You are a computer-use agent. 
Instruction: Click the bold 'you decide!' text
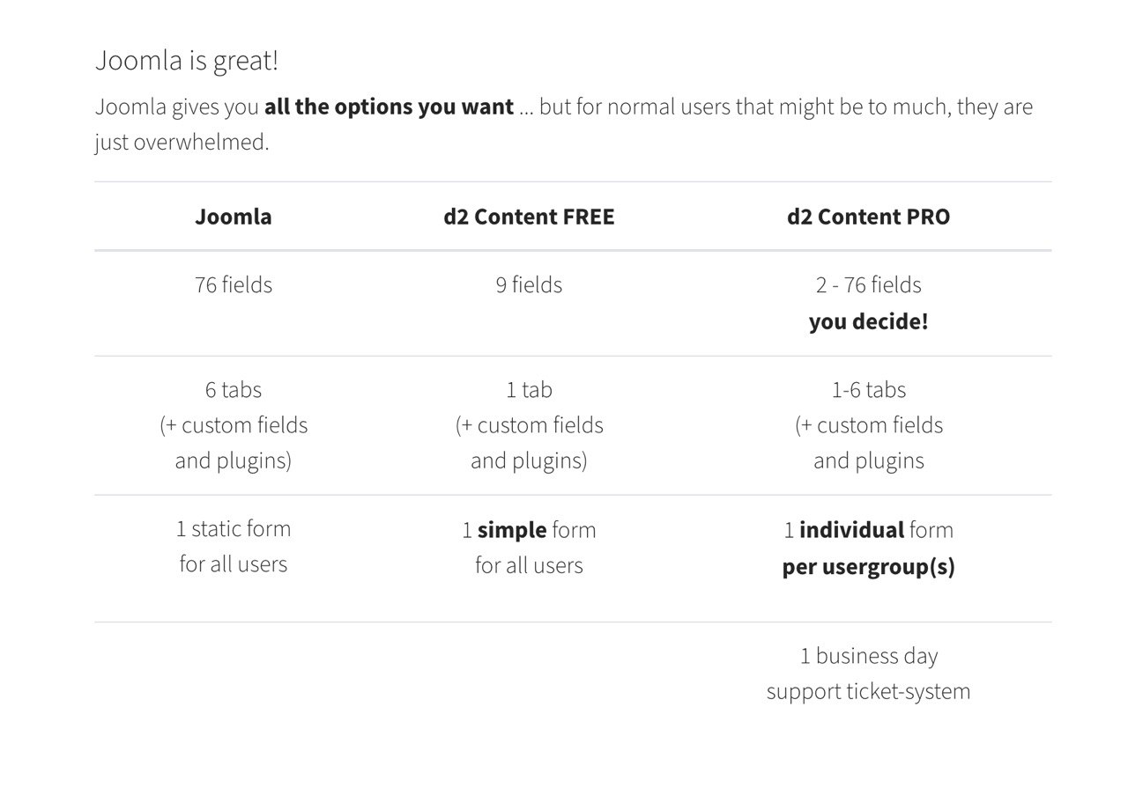click(x=868, y=321)
